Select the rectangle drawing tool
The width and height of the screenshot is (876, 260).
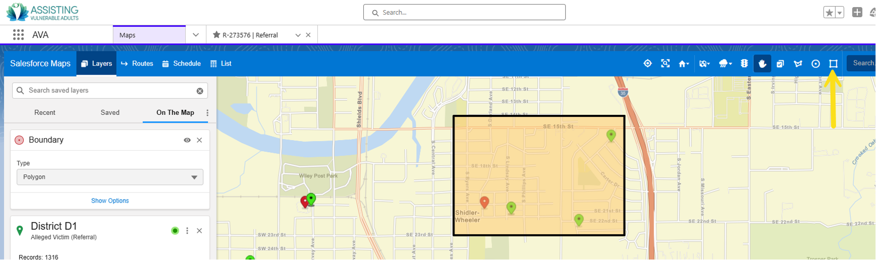click(833, 63)
